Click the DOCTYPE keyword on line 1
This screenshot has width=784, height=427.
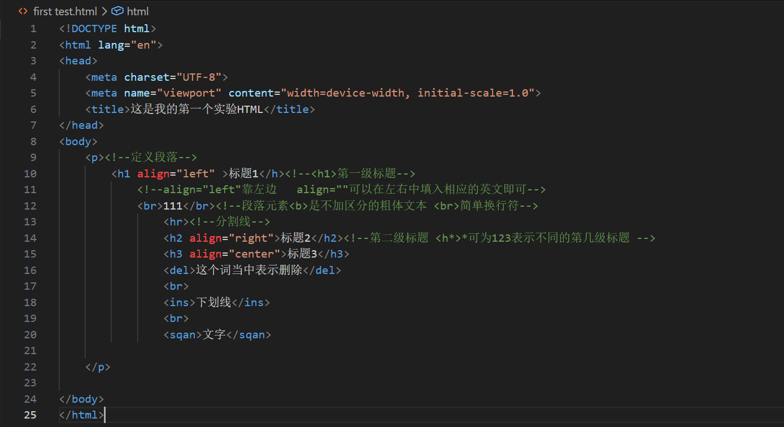click(94, 29)
